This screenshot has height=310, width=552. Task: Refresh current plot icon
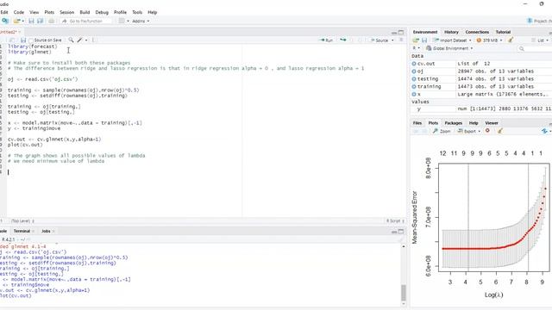[544, 131]
